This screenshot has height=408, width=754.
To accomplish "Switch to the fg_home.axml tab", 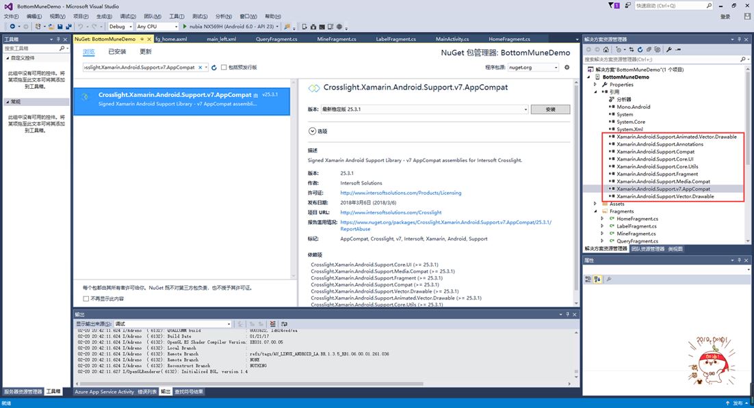I will coord(171,39).
